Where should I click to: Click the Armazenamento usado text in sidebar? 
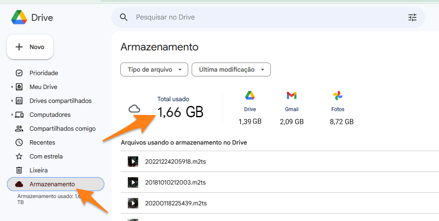click(x=49, y=199)
